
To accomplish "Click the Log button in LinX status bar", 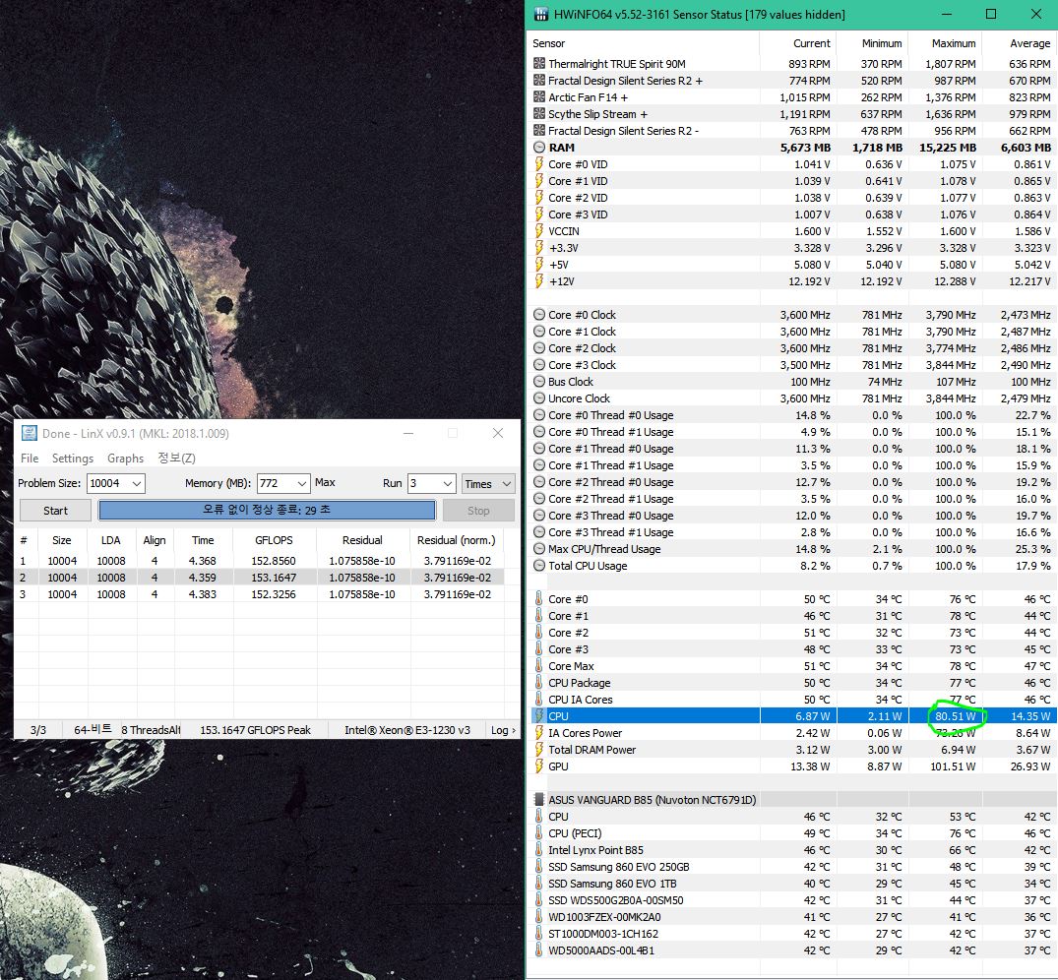I will tap(502, 730).
